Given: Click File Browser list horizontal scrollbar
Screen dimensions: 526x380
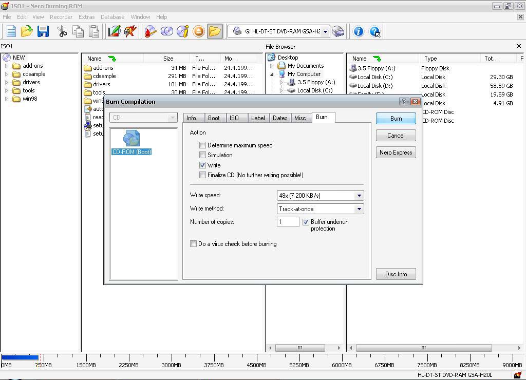Looking at the screenshot, I should pyautogui.click(x=424, y=348).
